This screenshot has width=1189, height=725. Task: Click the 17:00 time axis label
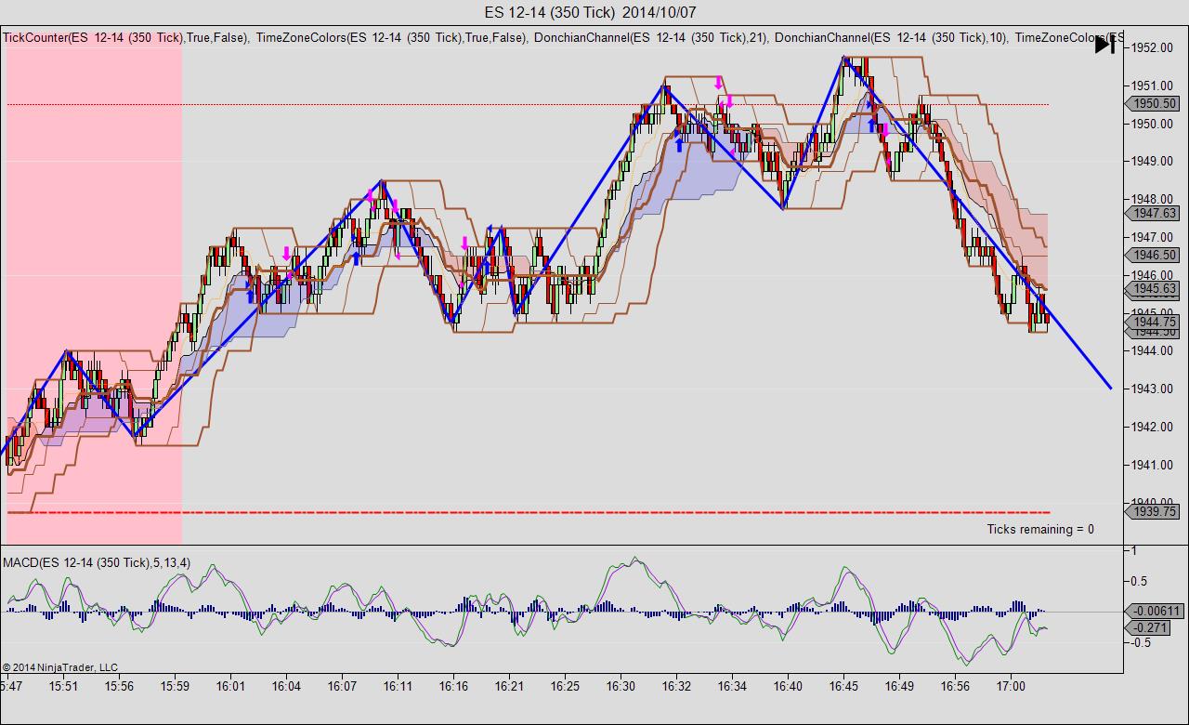(x=1011, y=686)
